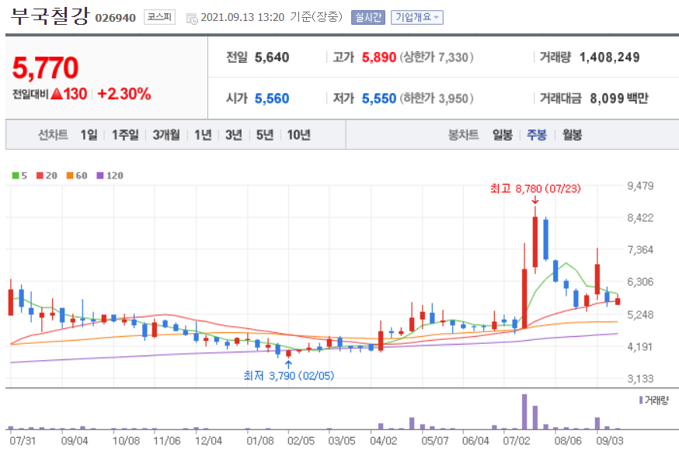This screenshot has height=451, width=679.
Task: Click the 6,306 price axis label
Action: [640, 283]
